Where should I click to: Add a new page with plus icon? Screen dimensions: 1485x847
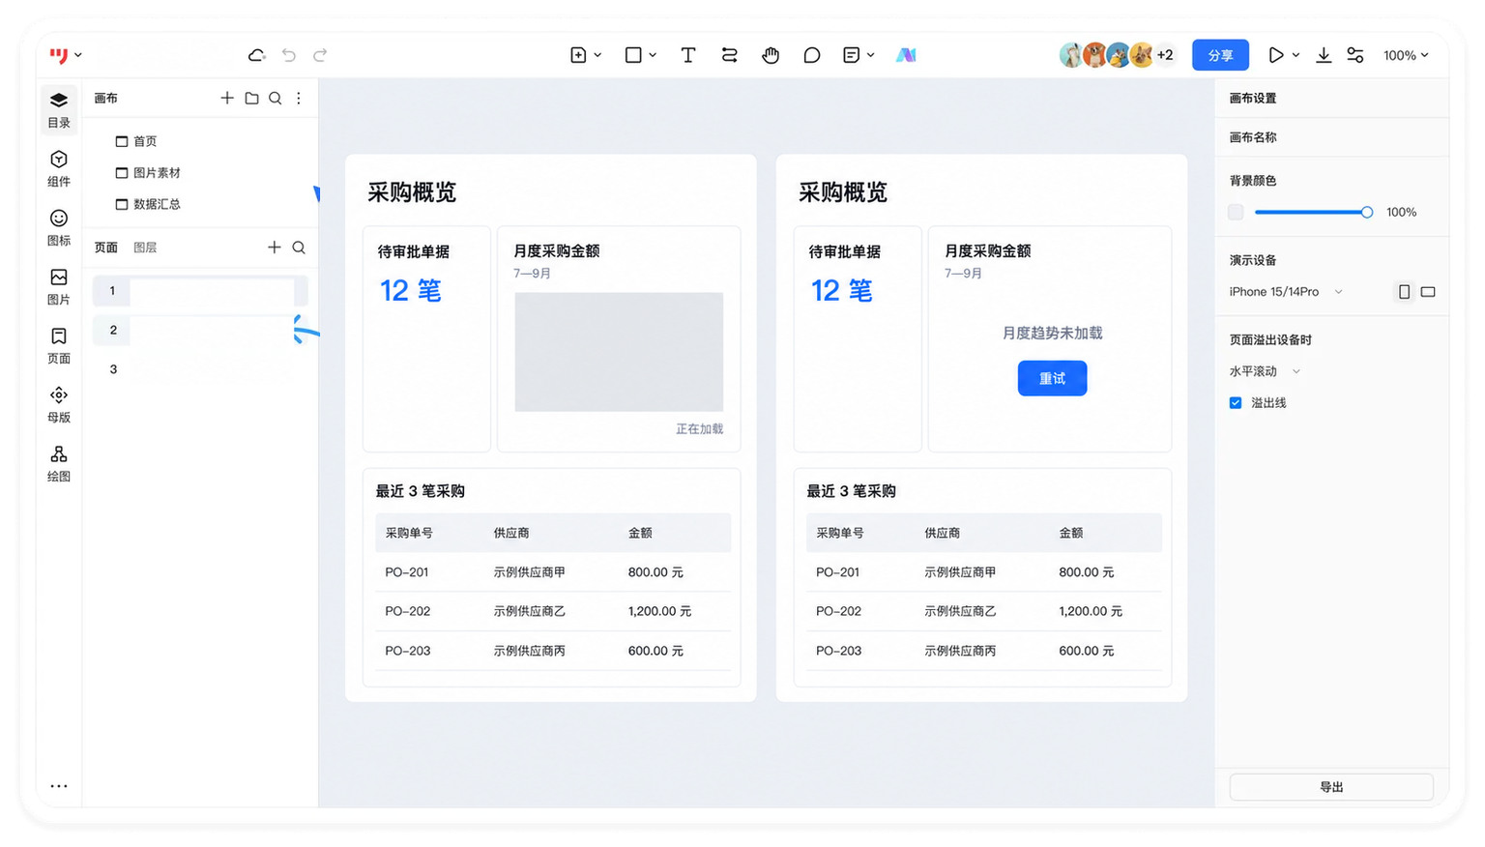point(275,248)
